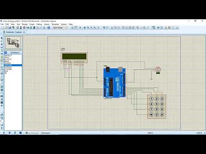Select GROUND in the Terminals list
The width and height of the screenshot is (206, 154).
pyautogui.click(x=13, y=65)
